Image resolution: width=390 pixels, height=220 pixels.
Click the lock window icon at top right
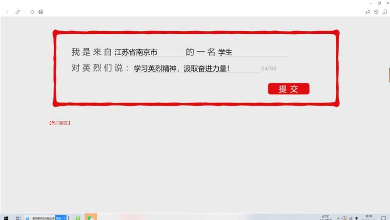coord(385,12)
